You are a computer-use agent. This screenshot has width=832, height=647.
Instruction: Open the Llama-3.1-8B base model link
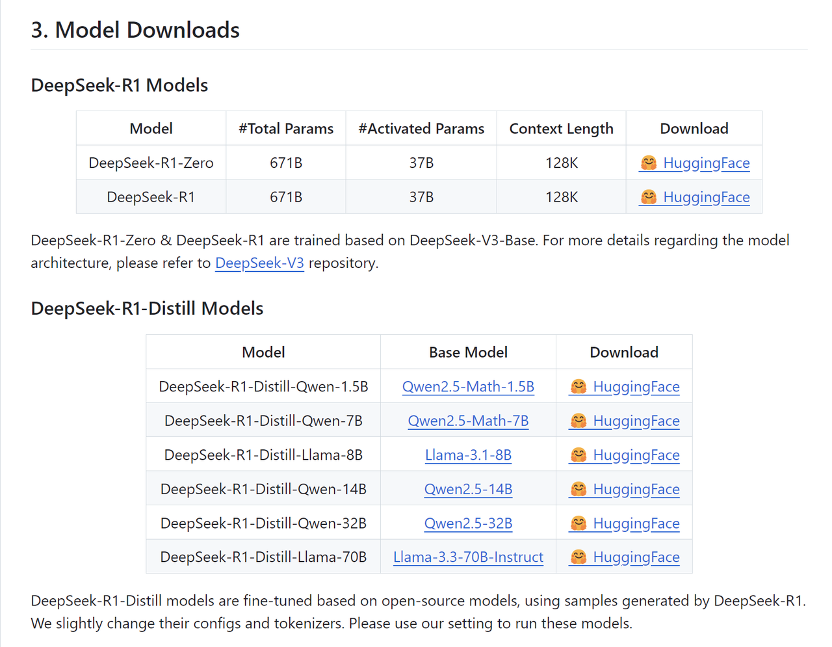click(x=468, y=455)
